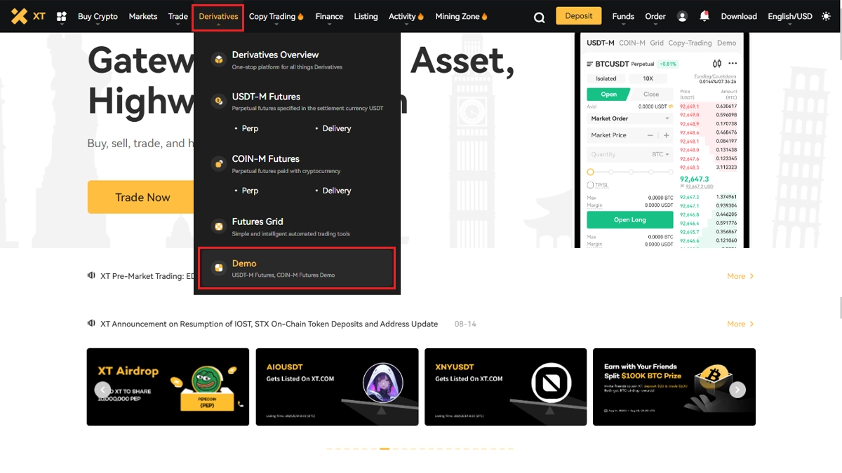The width and height of the screenshot is (842, 473).
Task: Go to previous banner with left arrow
Action: (102, 390)
